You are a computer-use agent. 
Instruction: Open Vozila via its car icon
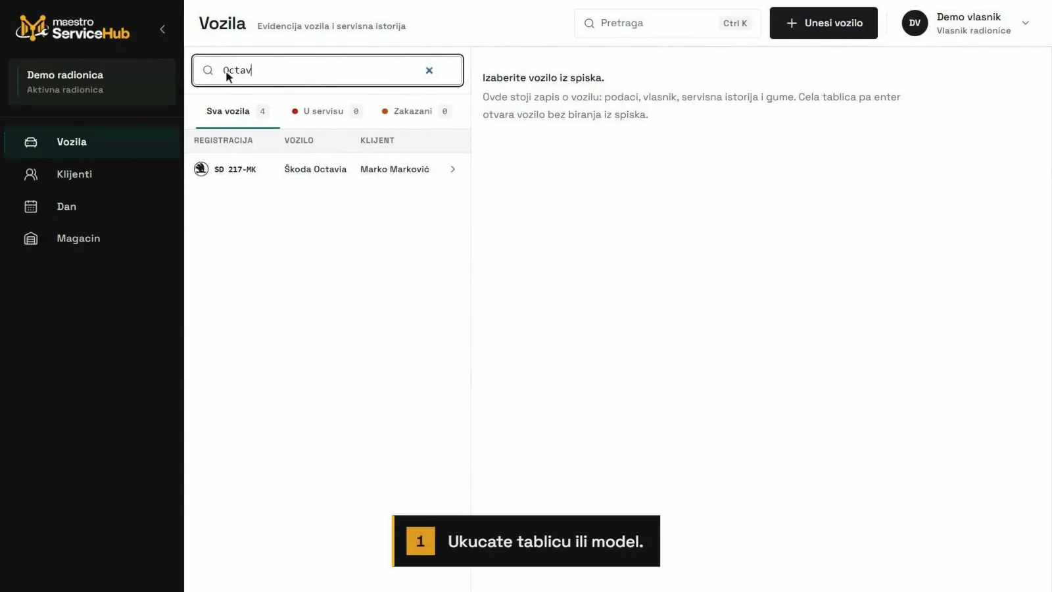[x=31, y=142]
